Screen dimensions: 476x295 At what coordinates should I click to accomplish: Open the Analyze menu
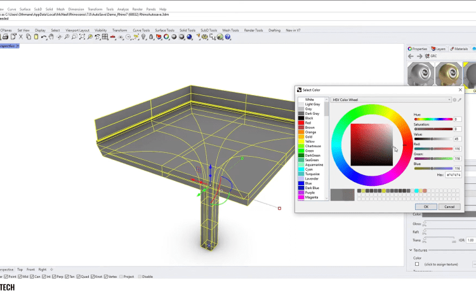pos(122,10)
